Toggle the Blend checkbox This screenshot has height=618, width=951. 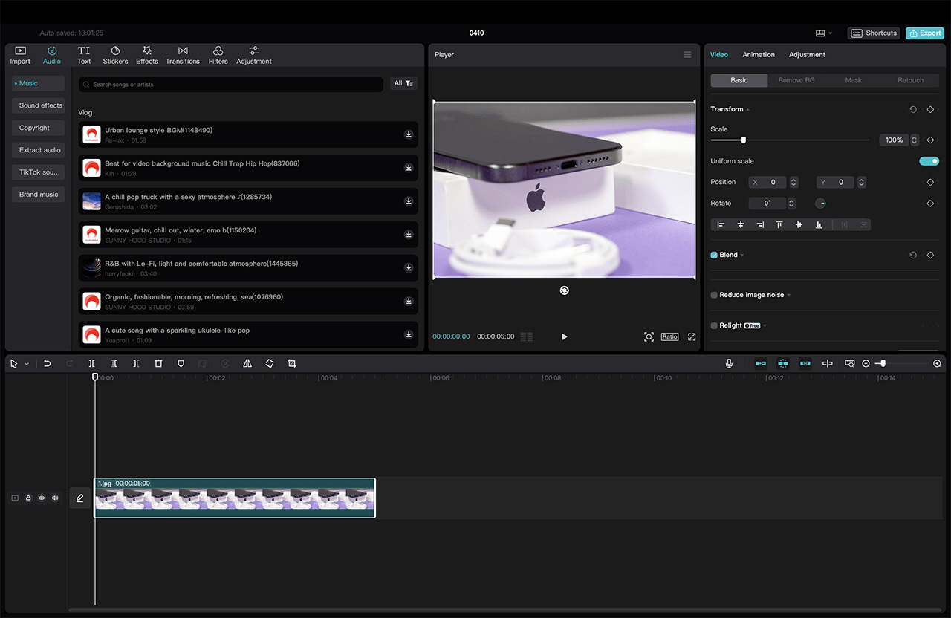[714, 255]
